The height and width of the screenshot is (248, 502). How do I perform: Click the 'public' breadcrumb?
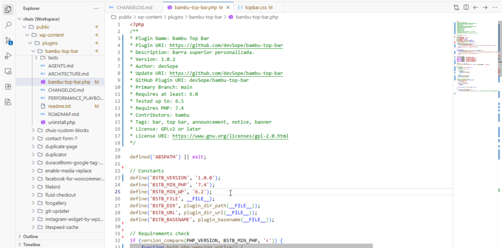pyautogui.click(x=125, y=17)
